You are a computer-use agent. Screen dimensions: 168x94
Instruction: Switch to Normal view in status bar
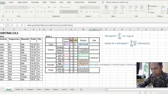tap(140, 93)
